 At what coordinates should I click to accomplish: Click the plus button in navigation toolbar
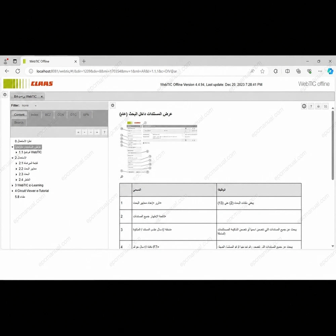point(78,132)
